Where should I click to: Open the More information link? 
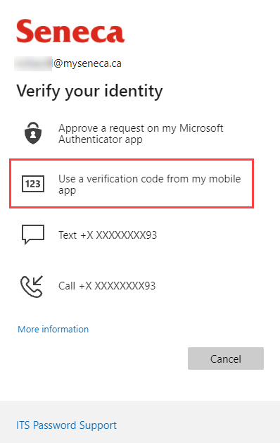(53, 329)
